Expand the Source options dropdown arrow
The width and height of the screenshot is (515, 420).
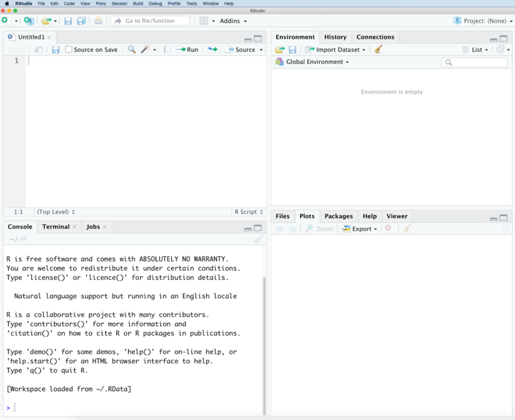pyautogui.click(x=261, y=50)
